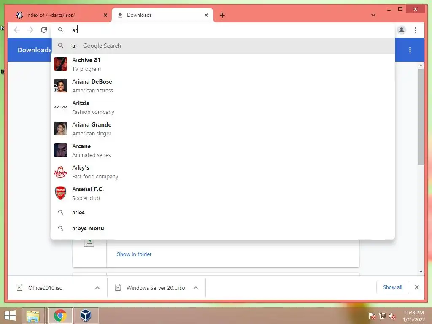Select the 'ar - Google Search' suggestion

(x=223, y=46)
